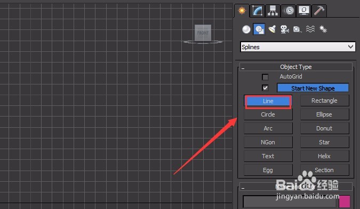The height and width of the screenshot is (209, 360).
Task: Choose the Ellipse spline button
Action: click(x=324, y=114)
